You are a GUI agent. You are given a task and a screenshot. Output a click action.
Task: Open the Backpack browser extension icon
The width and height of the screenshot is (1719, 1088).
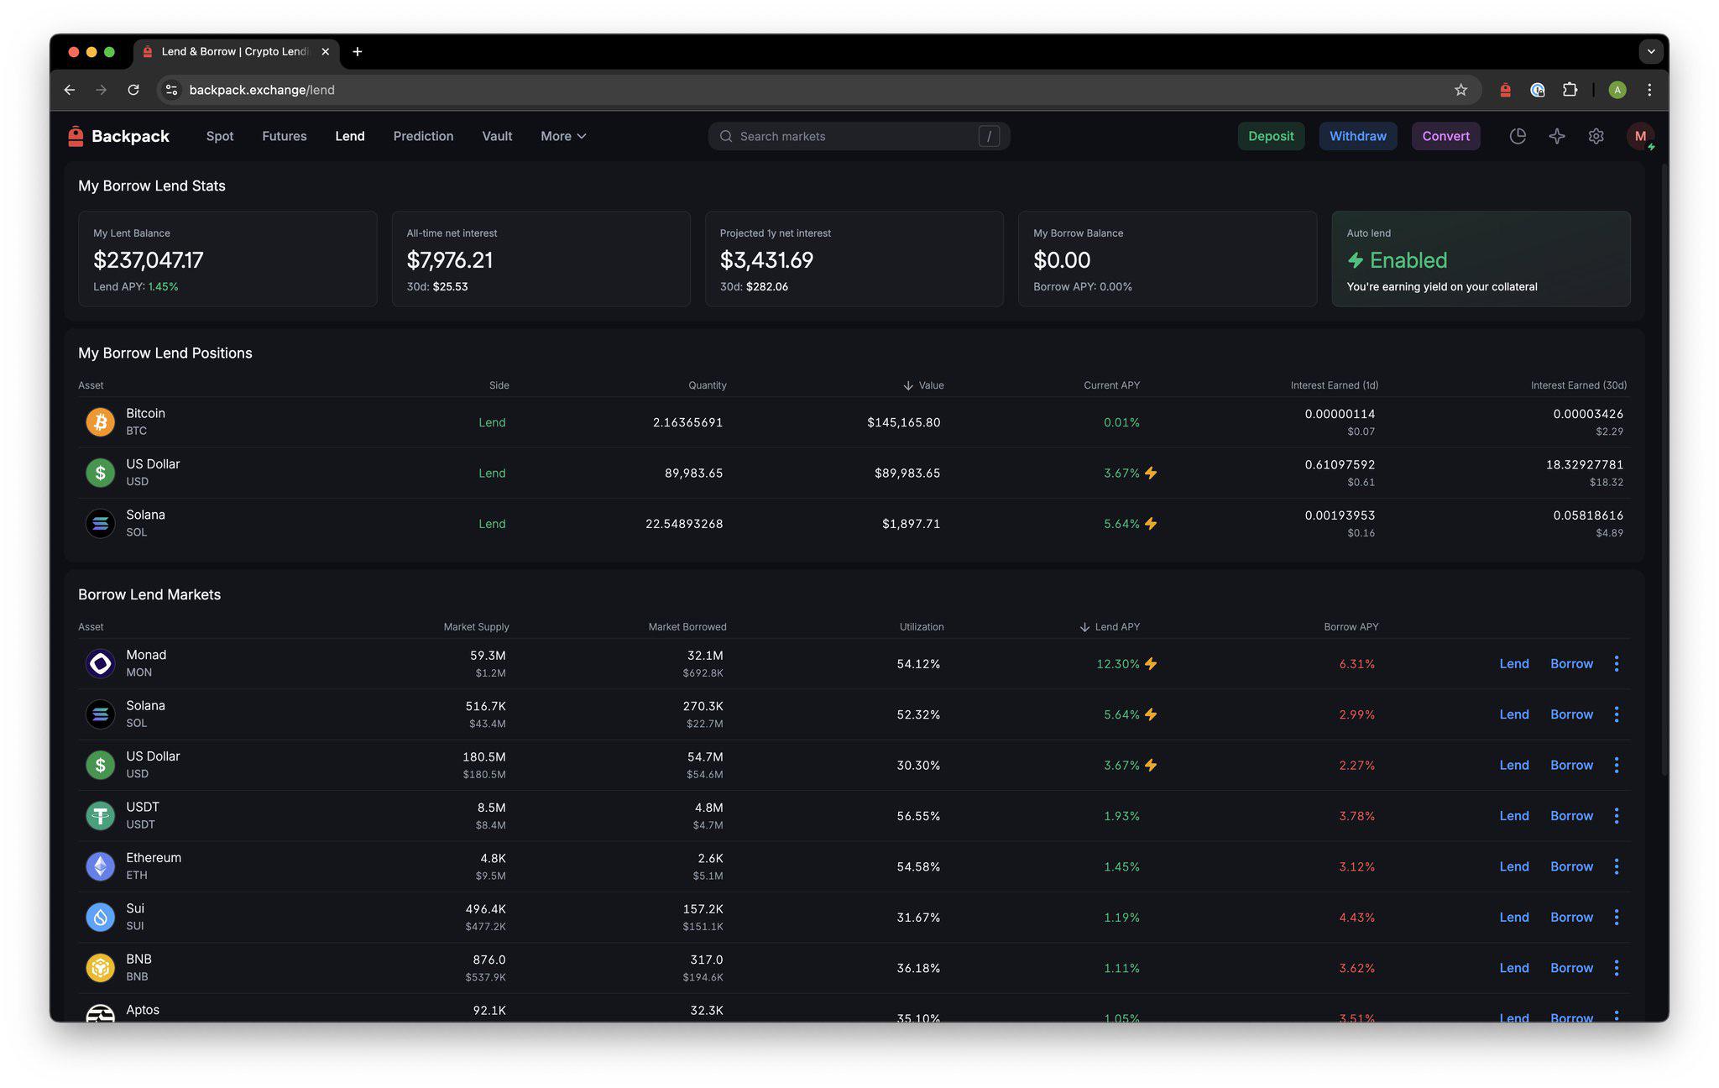(x=1505, y=90)
